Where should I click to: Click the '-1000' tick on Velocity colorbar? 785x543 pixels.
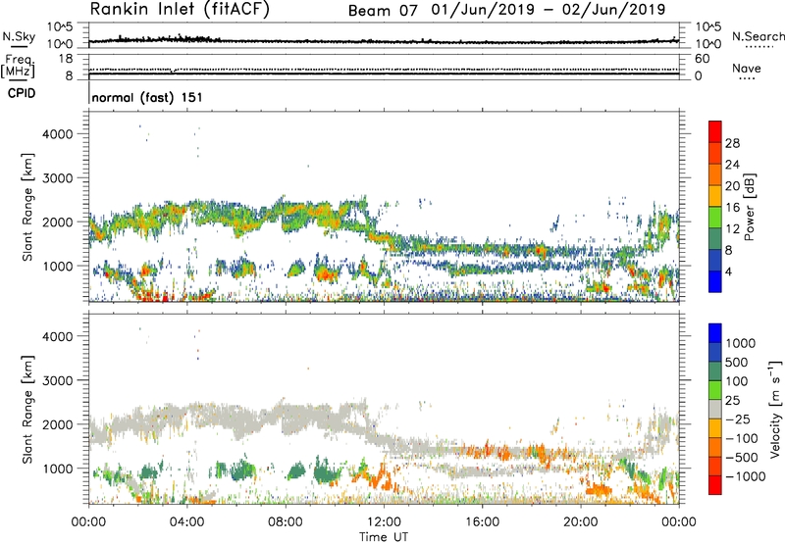coord(746,476)
